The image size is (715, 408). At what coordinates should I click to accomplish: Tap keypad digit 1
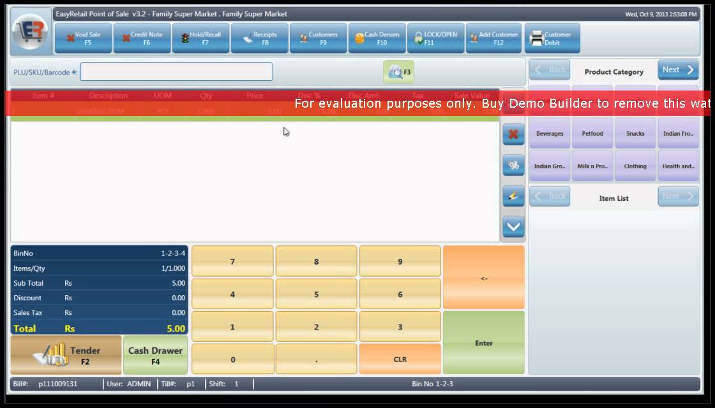pos(232,327)
